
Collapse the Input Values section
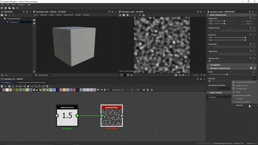click(x=208, y=93)
